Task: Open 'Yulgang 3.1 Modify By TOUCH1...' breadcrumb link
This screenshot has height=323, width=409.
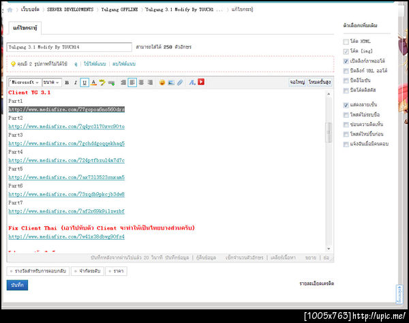Action: click(184, 10)
